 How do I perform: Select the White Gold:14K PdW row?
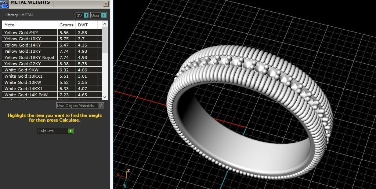pos(52,95)
